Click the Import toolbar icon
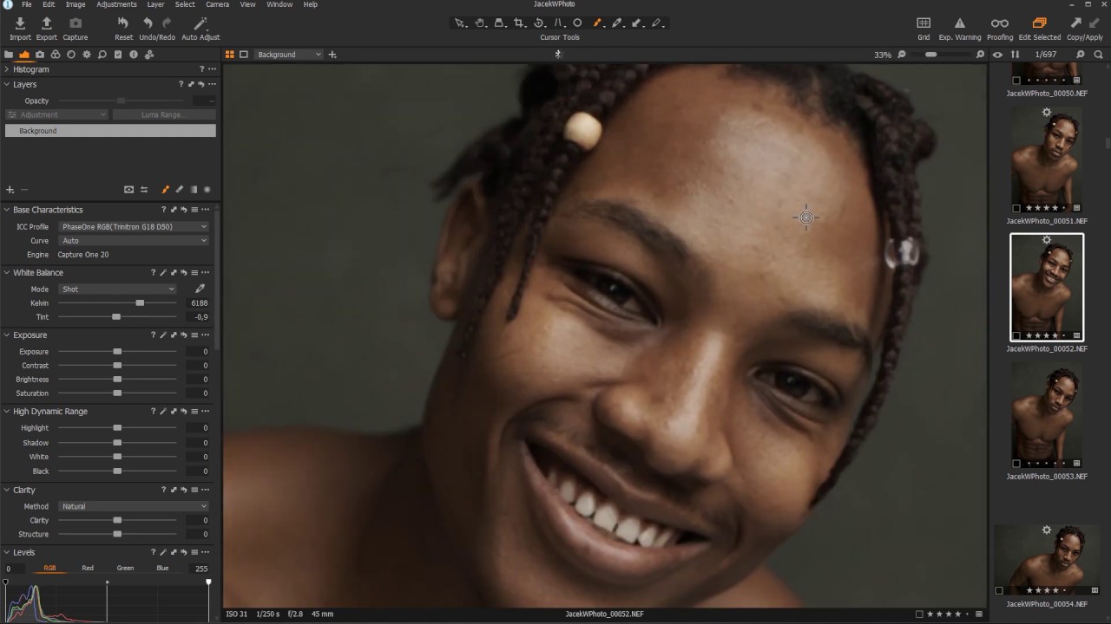1111x624 pixels. 20,23
